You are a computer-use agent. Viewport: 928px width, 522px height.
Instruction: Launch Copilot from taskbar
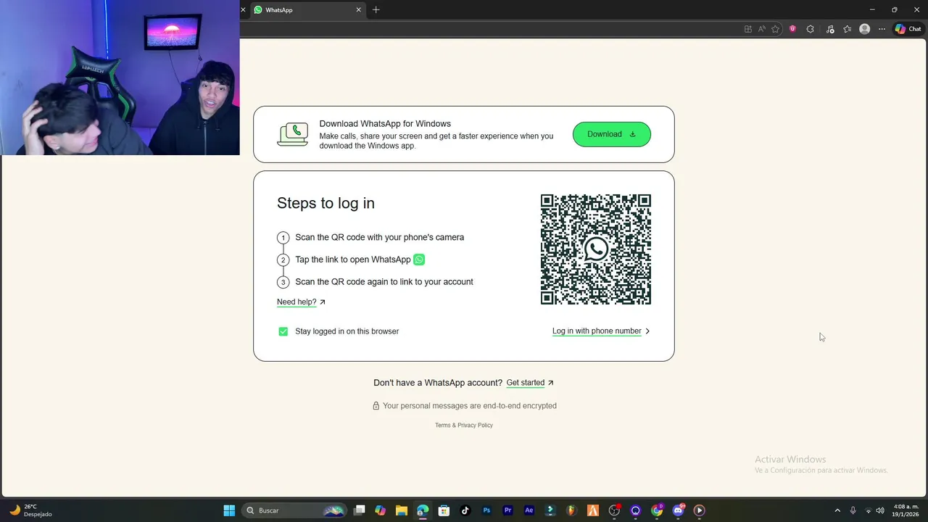pyautogui.click(x=380, y=510)
